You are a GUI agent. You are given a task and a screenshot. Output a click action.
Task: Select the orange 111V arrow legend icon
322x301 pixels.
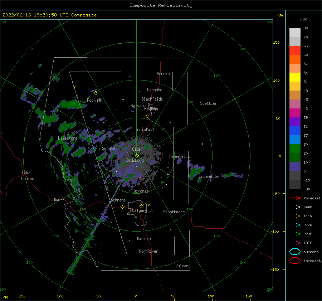295,216
